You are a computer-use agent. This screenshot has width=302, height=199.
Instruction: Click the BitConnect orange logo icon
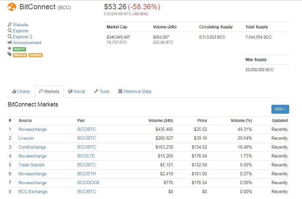pos(12,7)
